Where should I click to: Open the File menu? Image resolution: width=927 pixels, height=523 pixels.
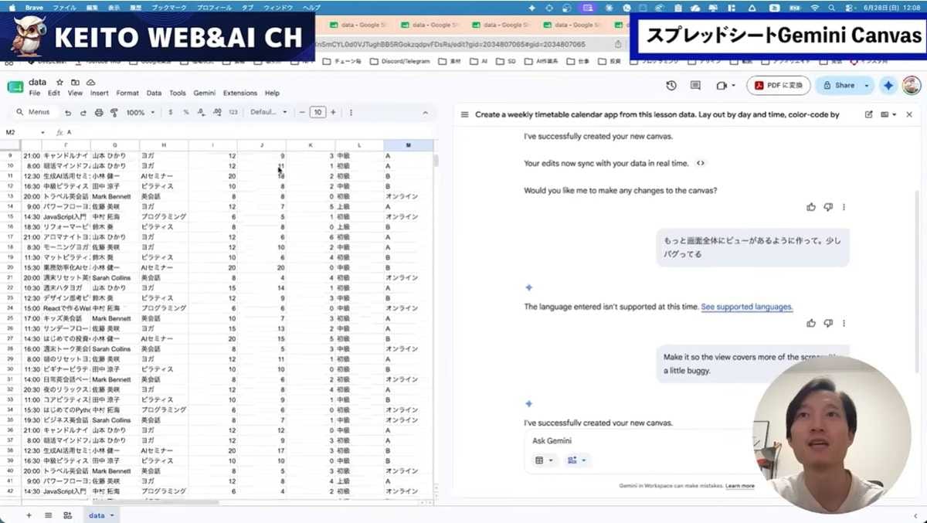point(35,93)
